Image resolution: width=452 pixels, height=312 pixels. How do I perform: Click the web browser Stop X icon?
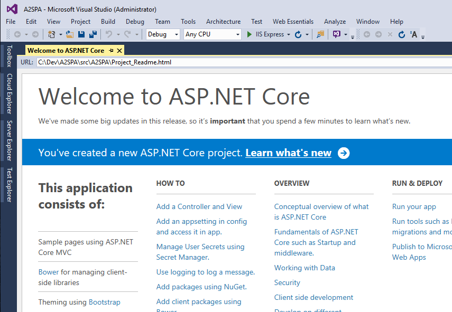[390, 34]
